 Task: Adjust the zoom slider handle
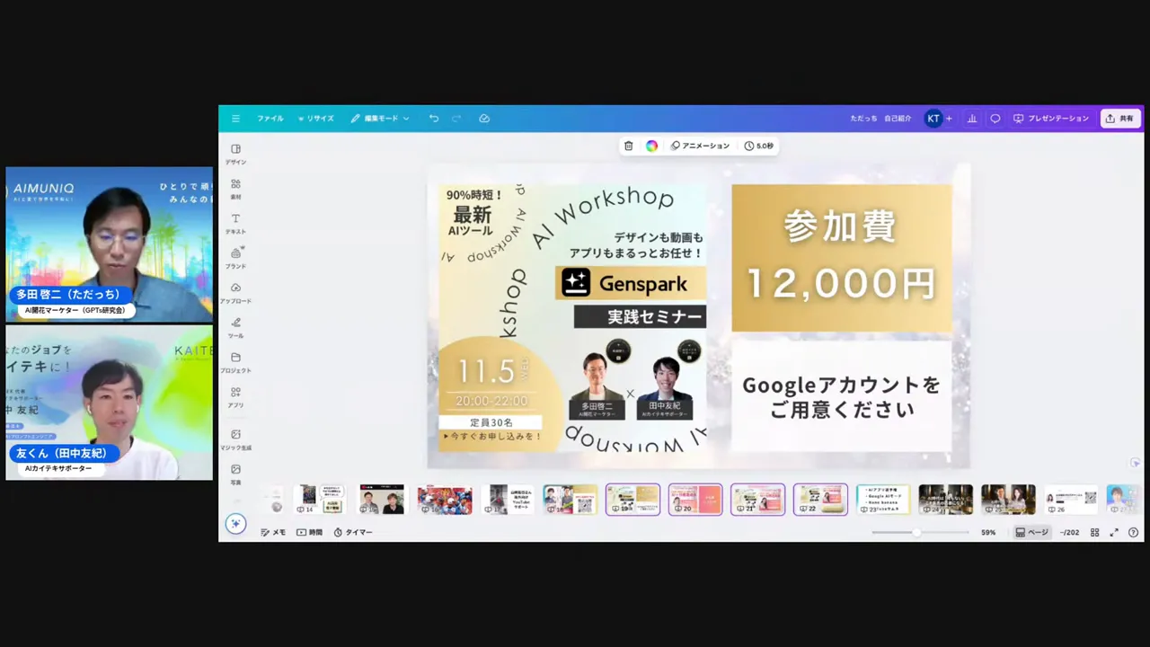click(x=916, y=533)
